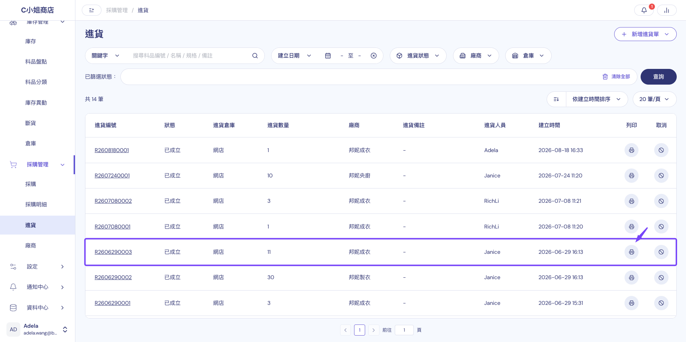This screenshot has height=342, width=686.
Task: Print receipt R2606290003
Action: pyautogui.click(x=631, y=252)
